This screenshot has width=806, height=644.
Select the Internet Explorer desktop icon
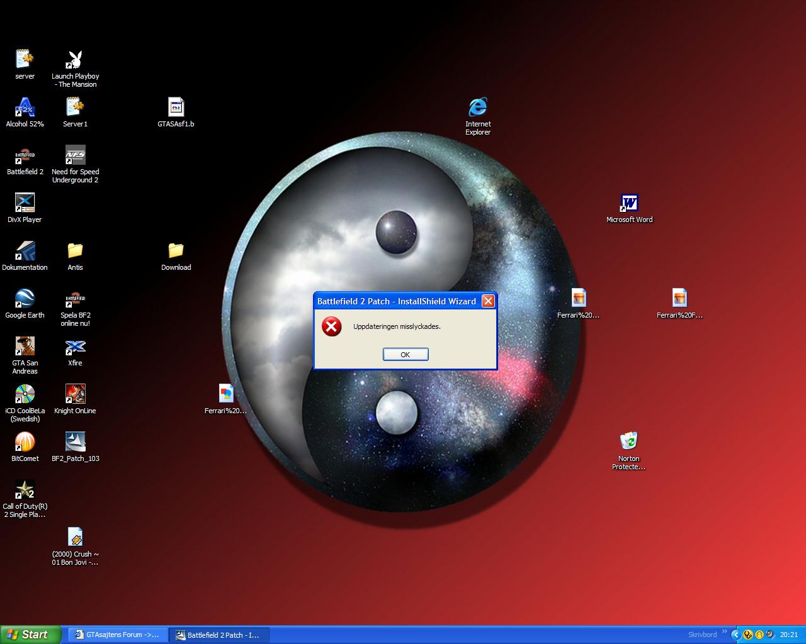478,116
